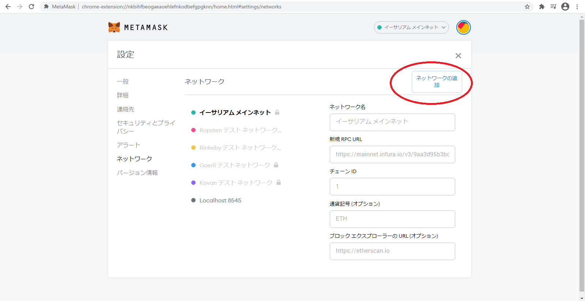Click the 通貨記号 input field
The width and height of the screenshot is (585, 301).
pos(392,219)
